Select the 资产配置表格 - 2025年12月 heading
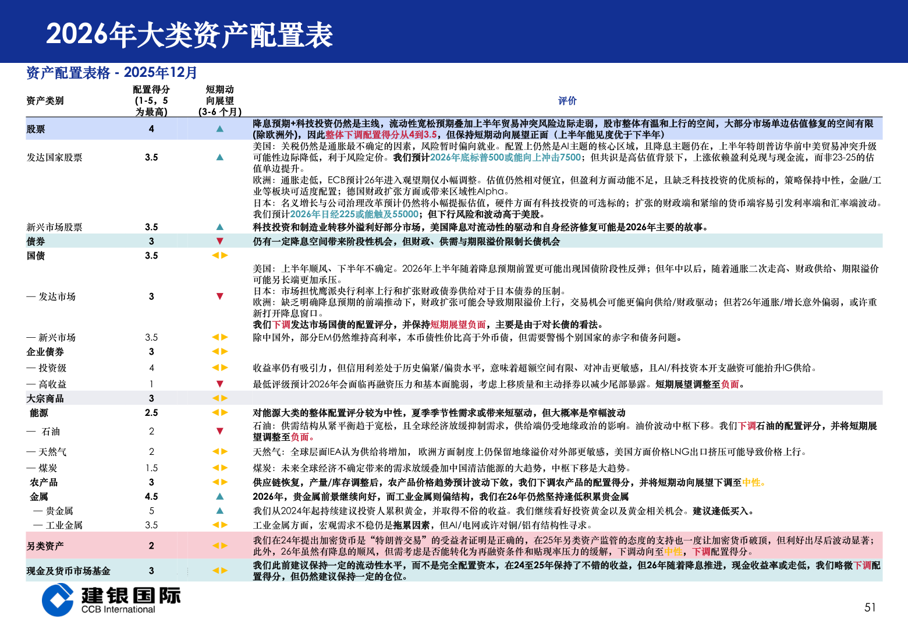This screenshot has width=908, height=629. [x=111, y=73]
